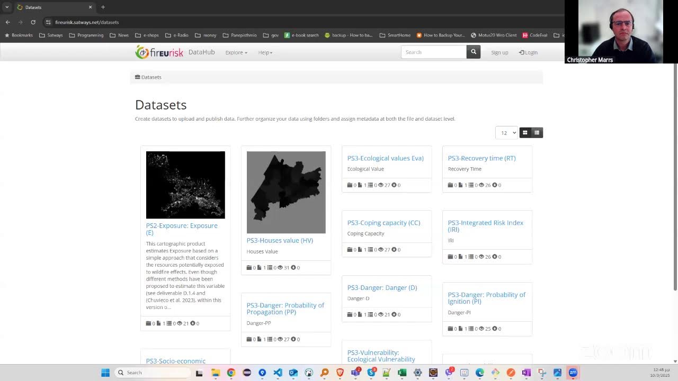Expand the Explore menu
The width and height of the screenshot is (678, 381).
pyautogui.click(x=236, y=52)
